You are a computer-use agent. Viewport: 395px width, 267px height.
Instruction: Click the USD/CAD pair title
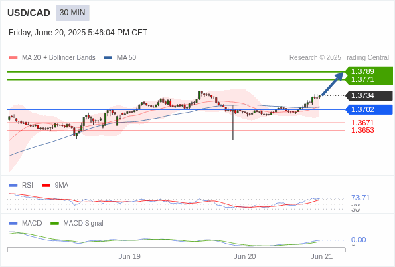tap(29, 13)
